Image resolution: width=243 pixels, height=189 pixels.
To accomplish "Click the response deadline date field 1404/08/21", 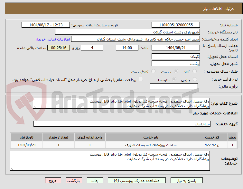I will pyautogui.click(x=176, y=48).
